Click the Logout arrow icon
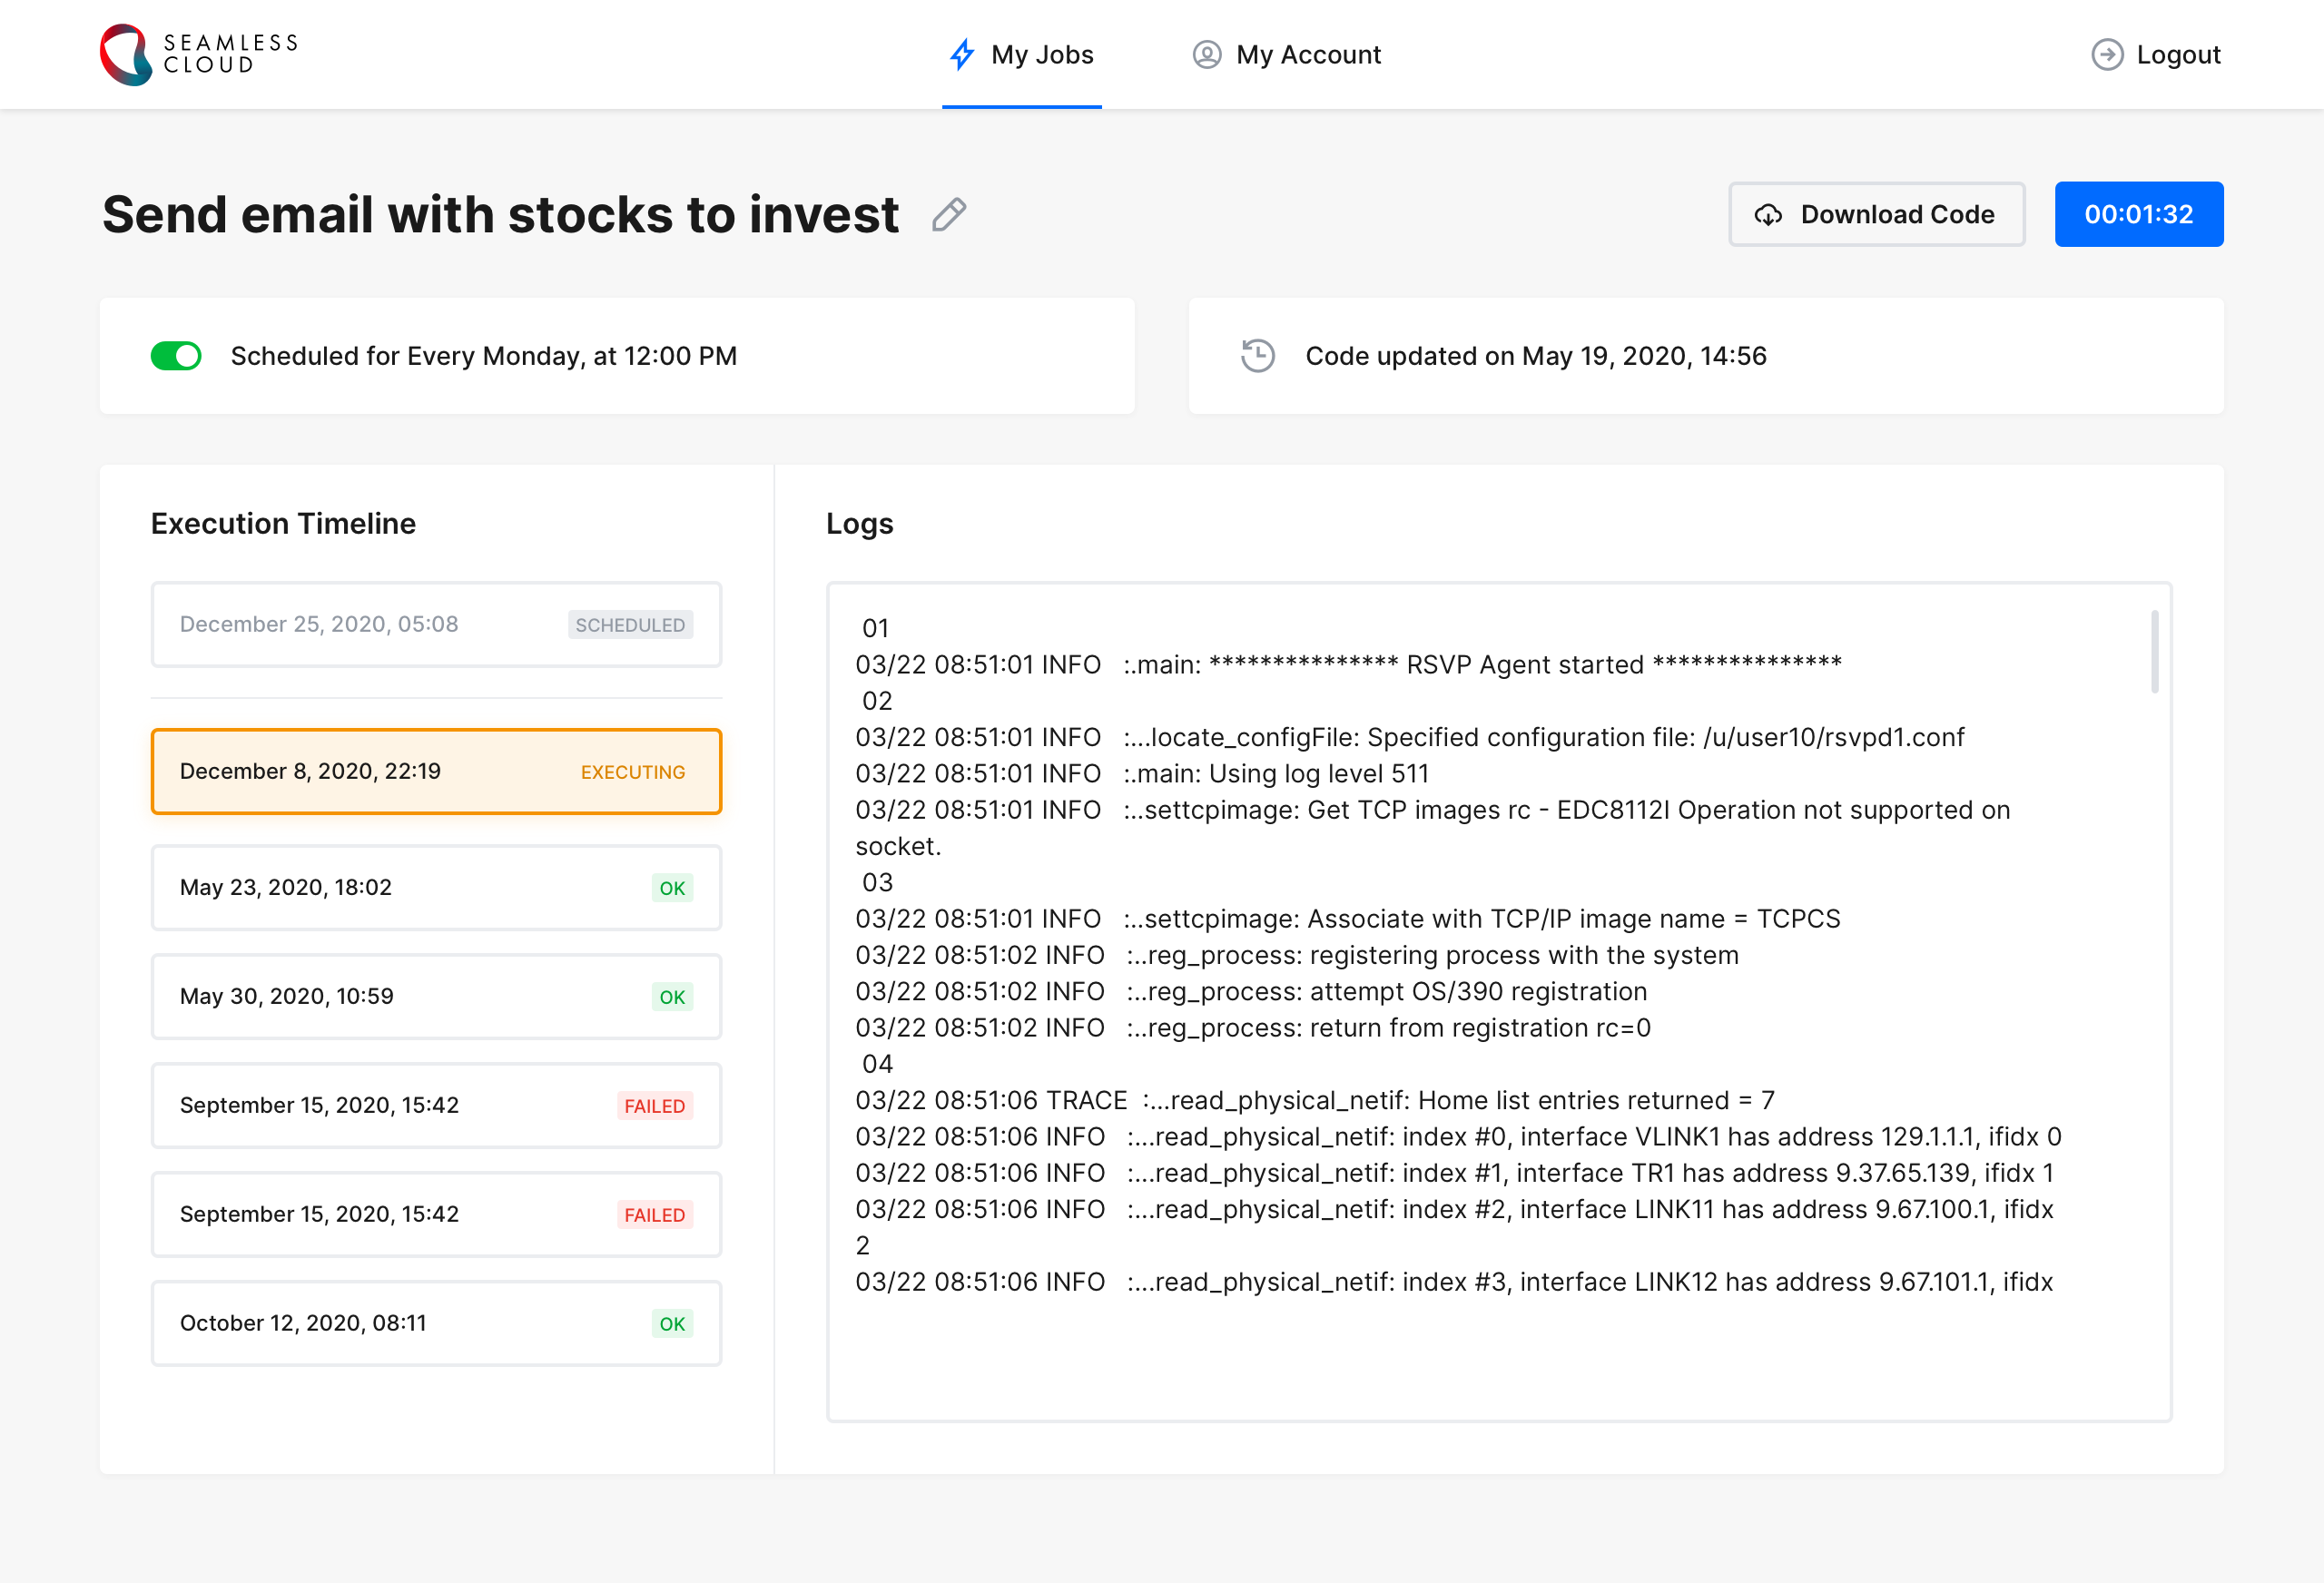This screenshot has width=2324, height=1583. click(2106, 54)
